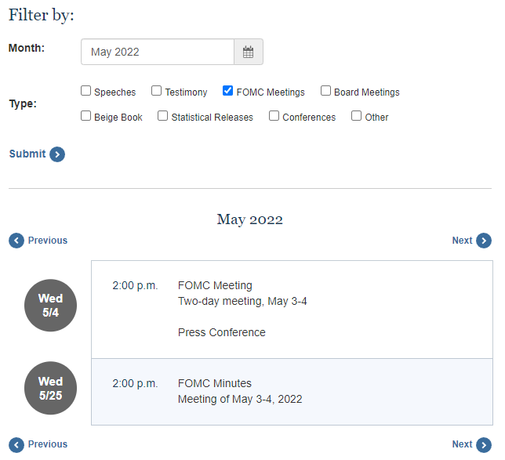Viewport: 505px width, 460px height.
Task: Check the Statistical Releases filter
Action: (x=162, y=115)
